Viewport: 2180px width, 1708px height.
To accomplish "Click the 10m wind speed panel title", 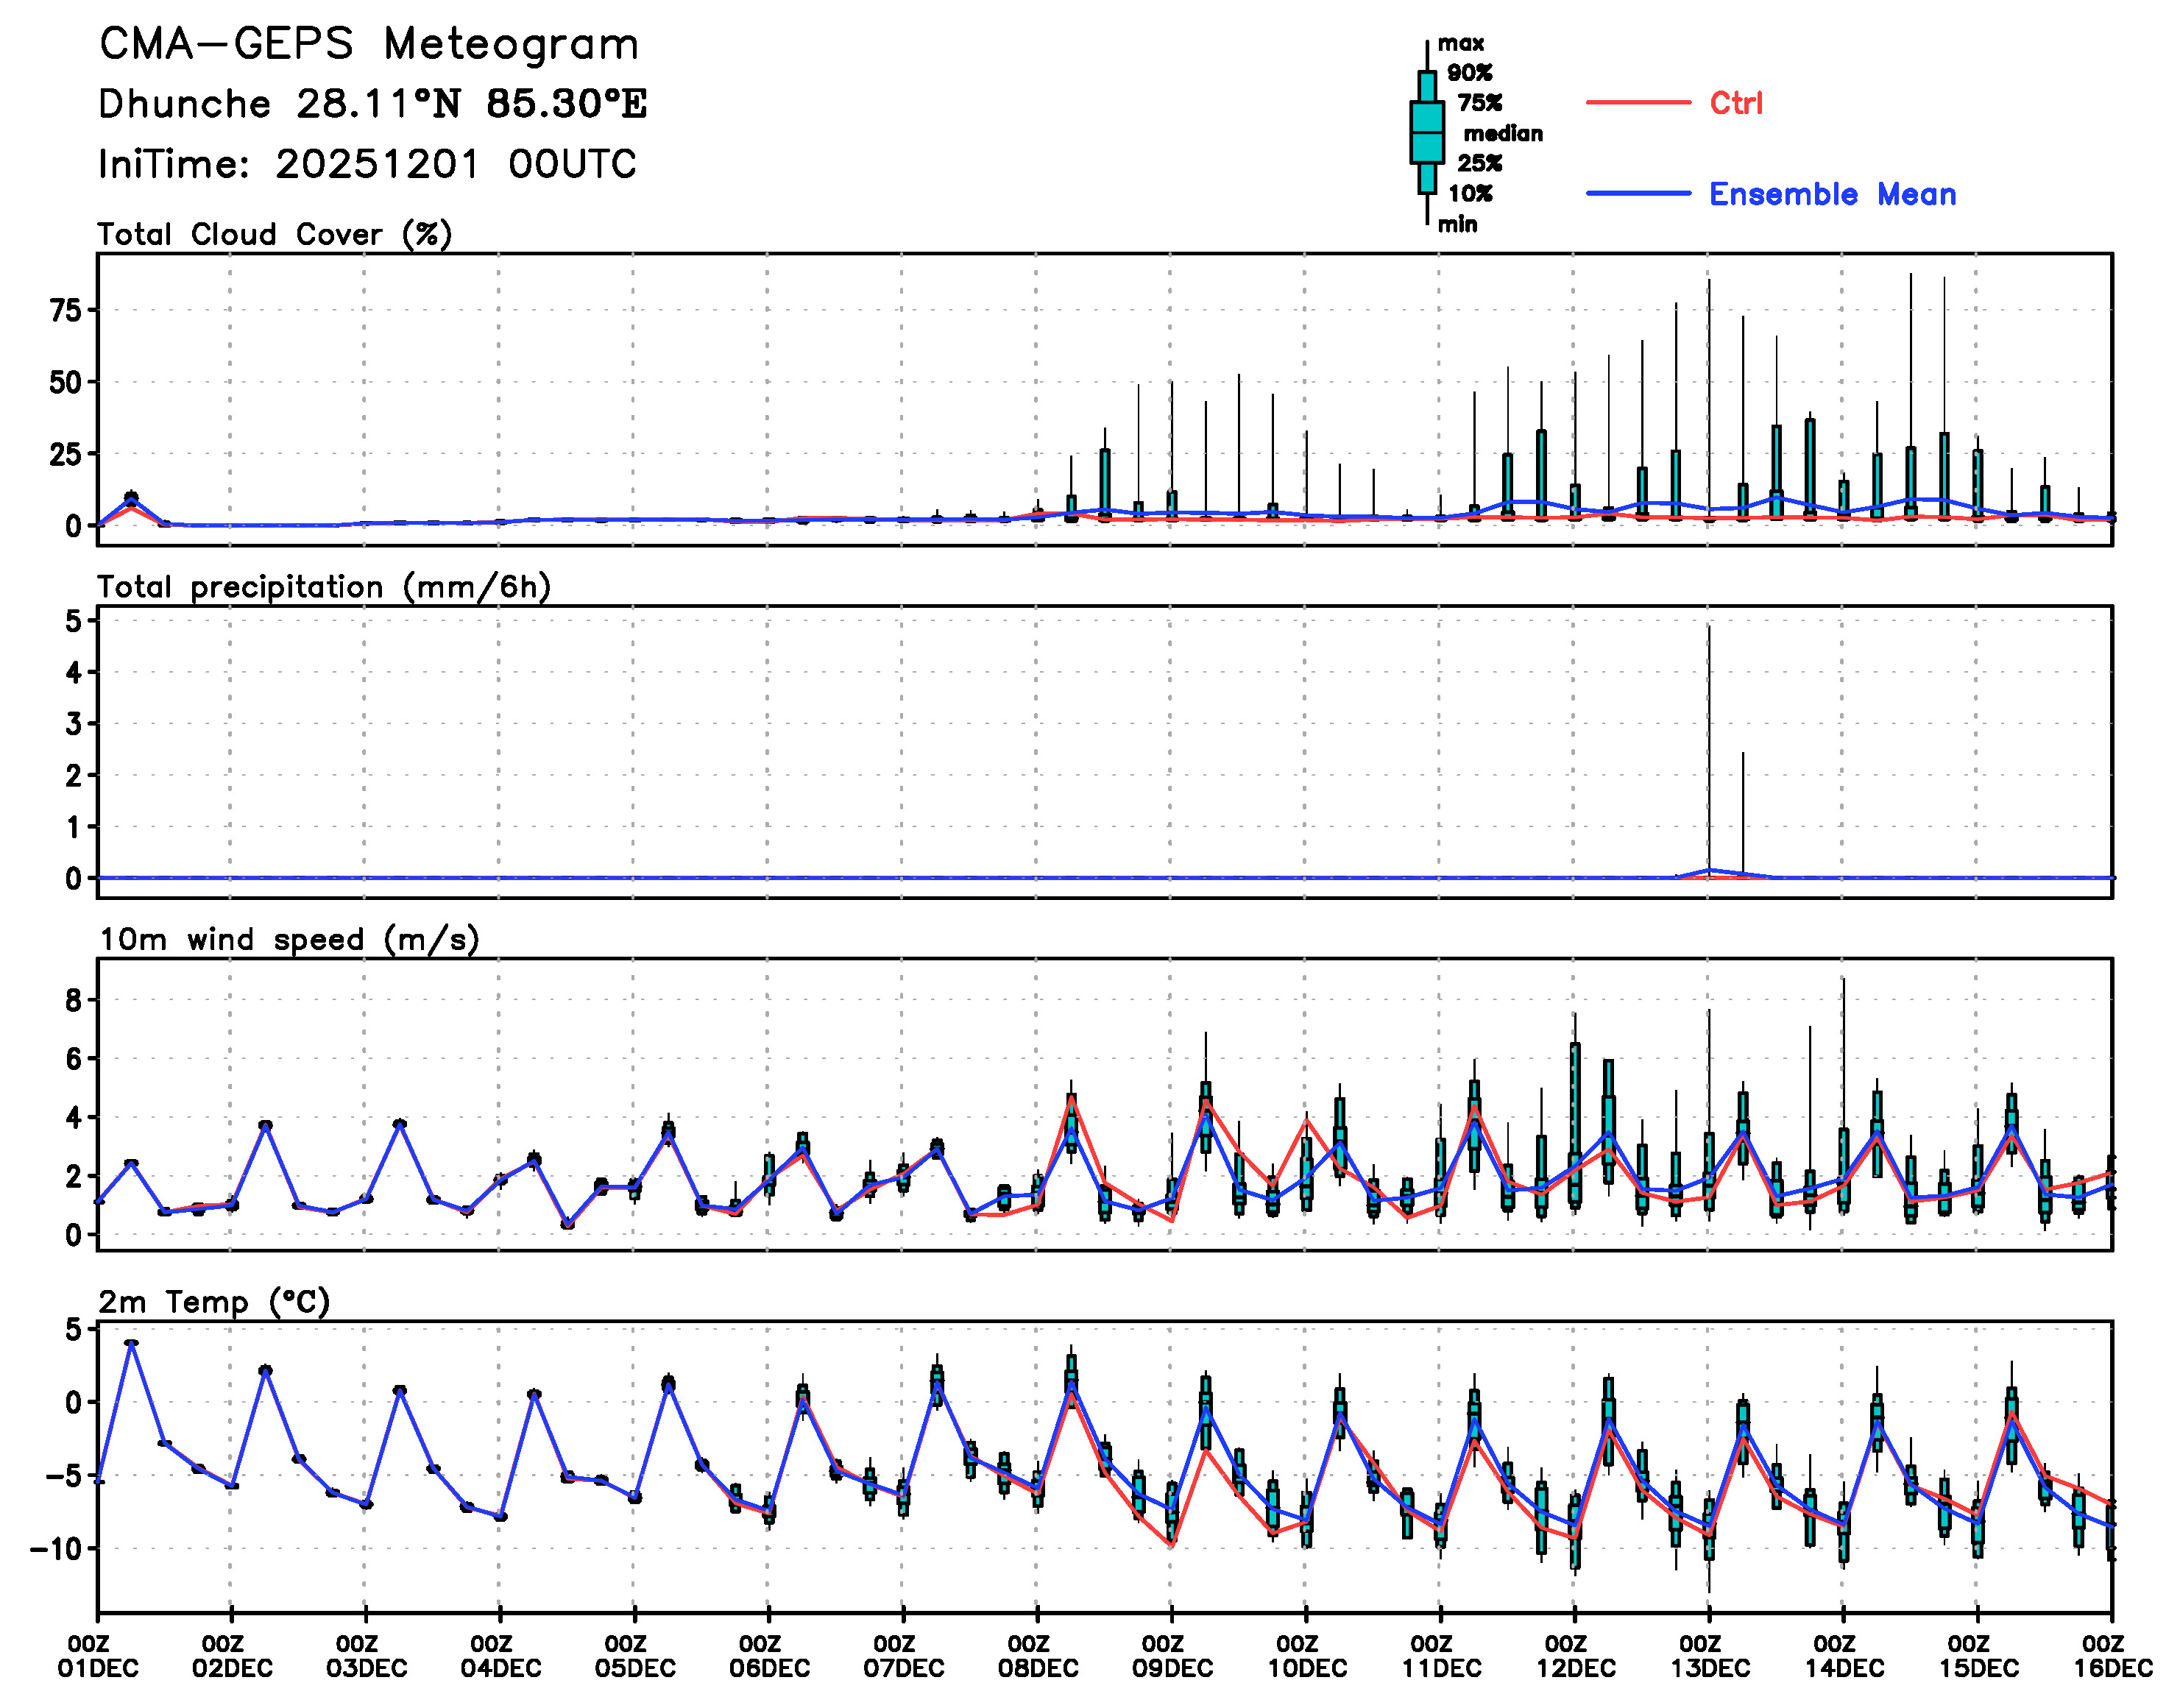I will (289, 940).
